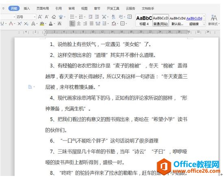Right-align the paragraph

85,23
